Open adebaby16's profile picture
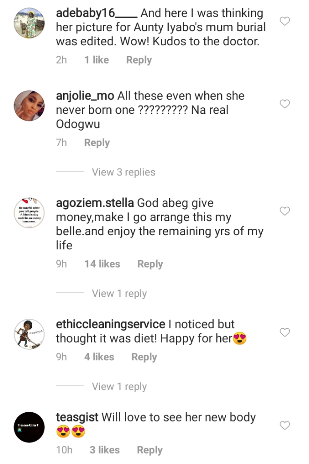The image size is (309, 464). tap(29, 23)
